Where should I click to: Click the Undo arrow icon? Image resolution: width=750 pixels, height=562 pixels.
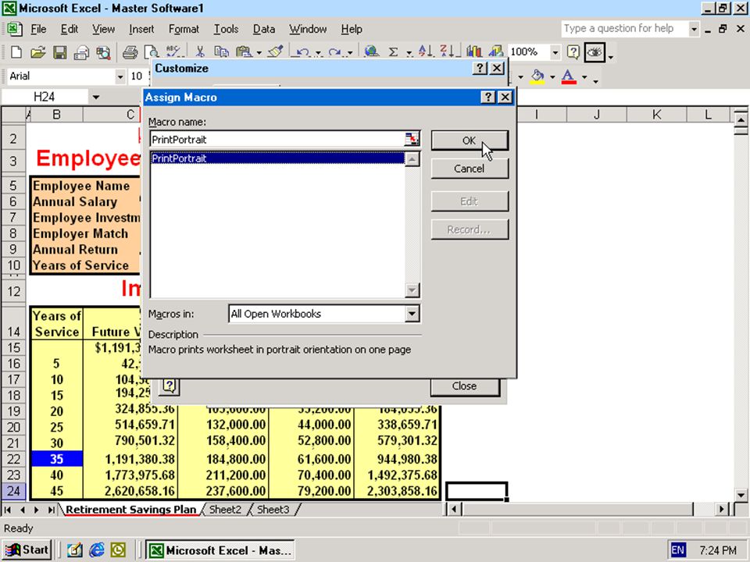tap(302, 52)
